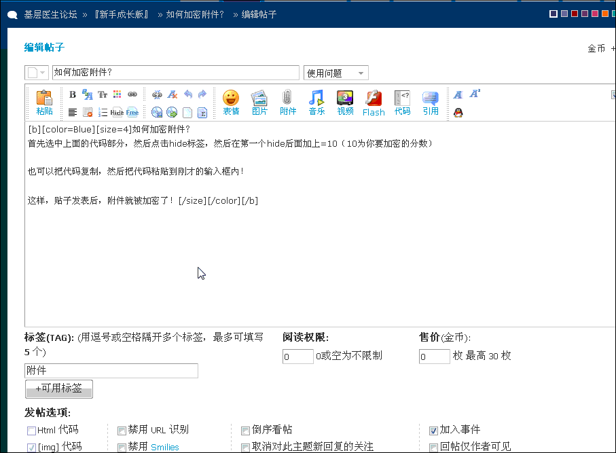
Task: Uncheck the 加入事件 checkbox
Action: pyautogui.click(x=433, y=431)
